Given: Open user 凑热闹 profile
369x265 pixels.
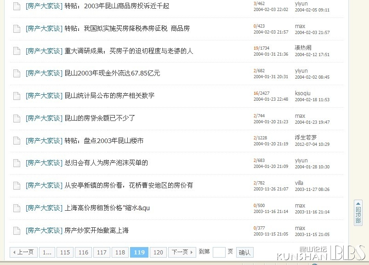Looking at the screenshot, I should click(x=303, y=48).
